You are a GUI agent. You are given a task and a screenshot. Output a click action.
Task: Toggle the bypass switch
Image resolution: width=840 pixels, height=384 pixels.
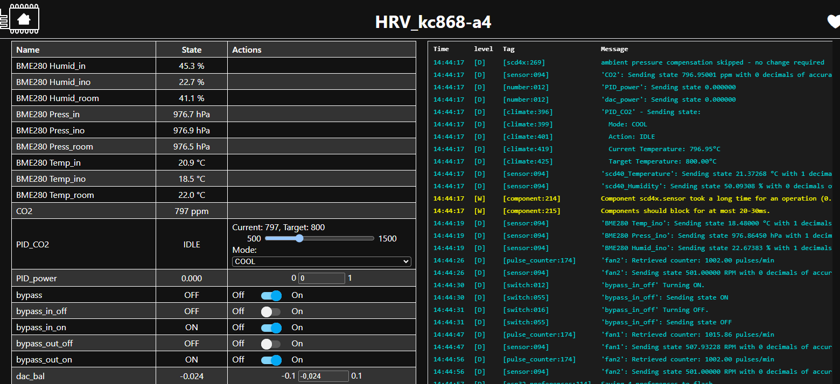[x=271, y=295]
